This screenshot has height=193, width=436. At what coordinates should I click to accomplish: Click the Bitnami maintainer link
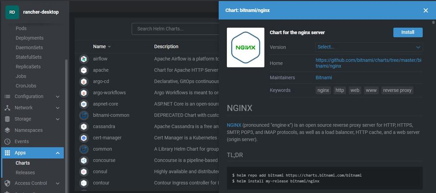324,78
